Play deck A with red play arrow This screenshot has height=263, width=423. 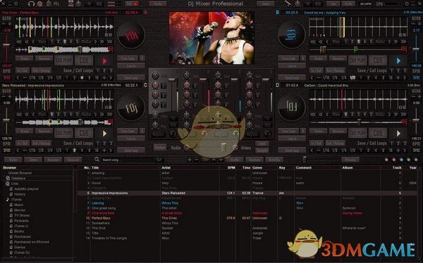(x=104, y=61)
